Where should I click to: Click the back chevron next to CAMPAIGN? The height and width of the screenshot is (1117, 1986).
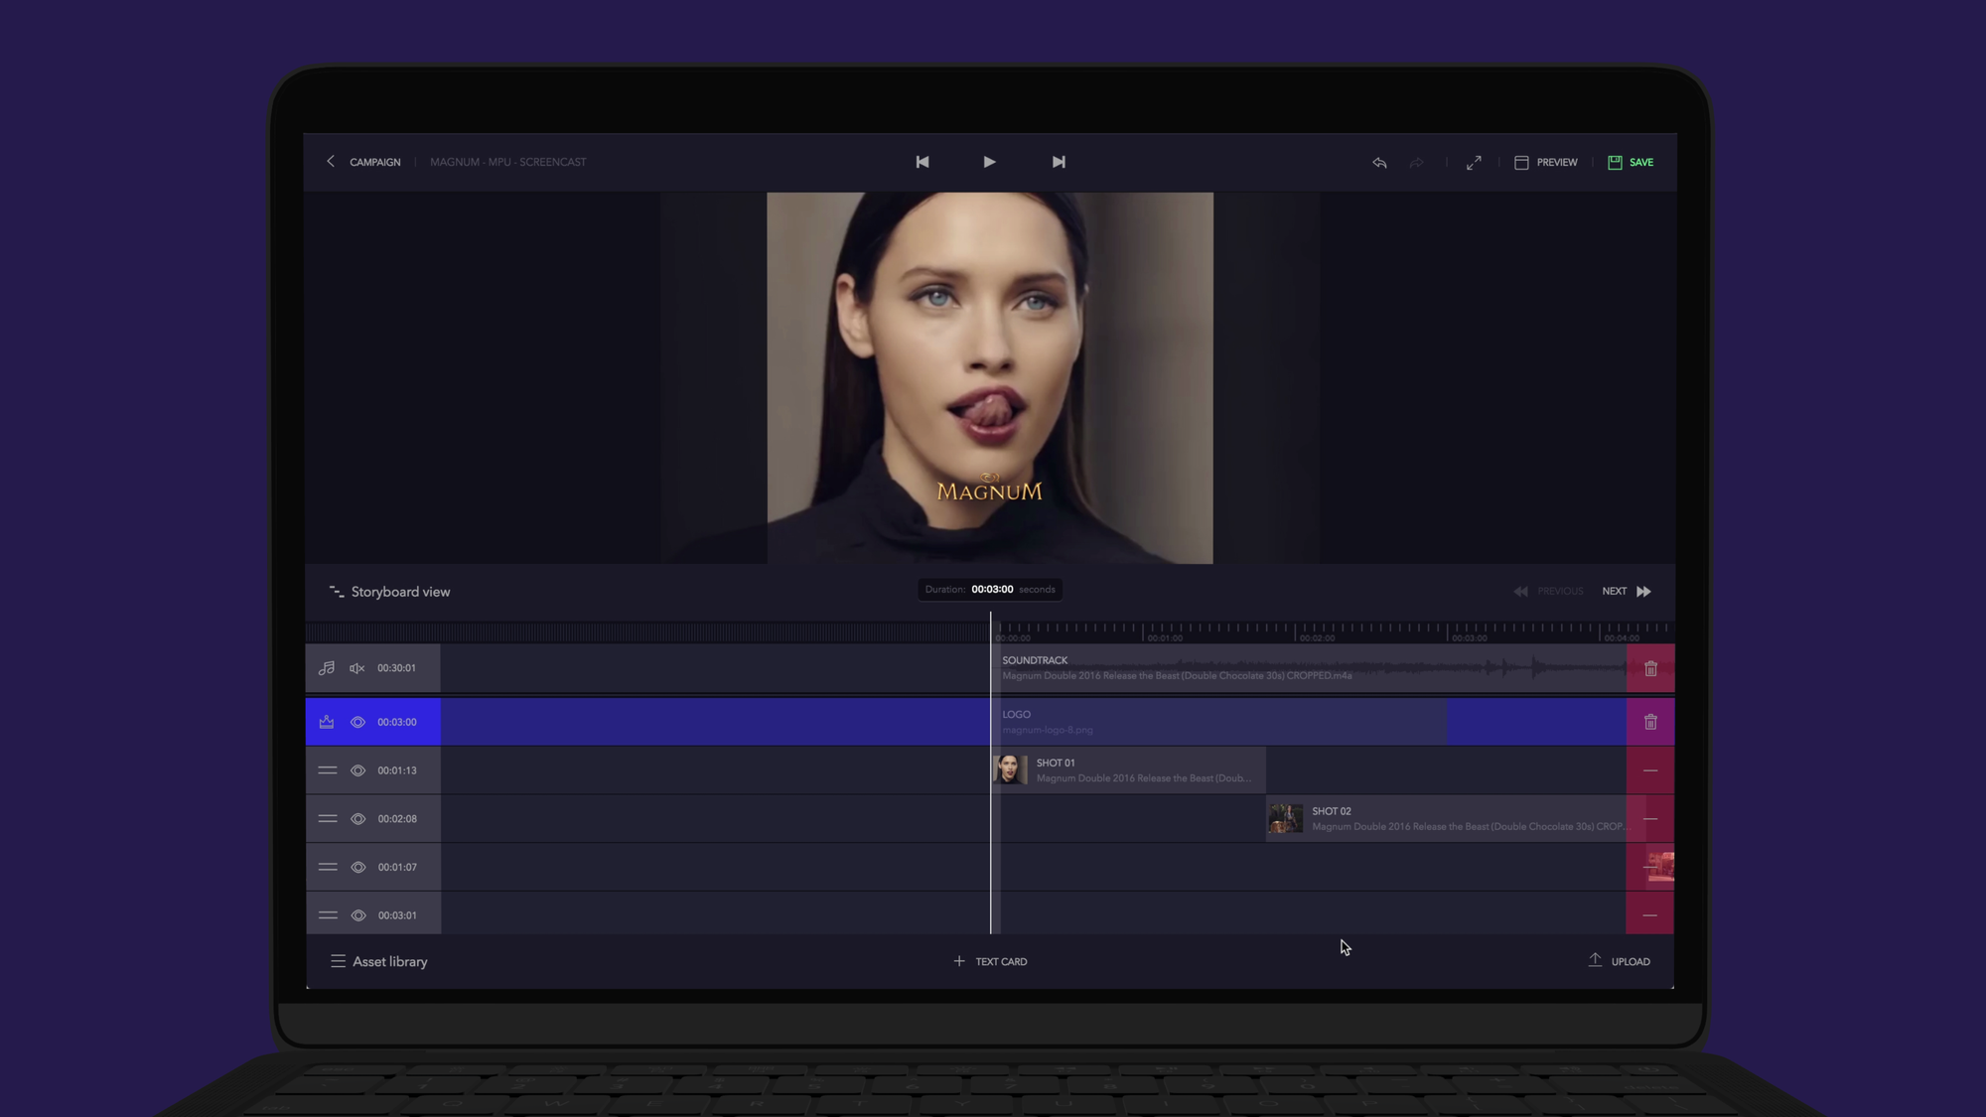click(x=332, y=161)
